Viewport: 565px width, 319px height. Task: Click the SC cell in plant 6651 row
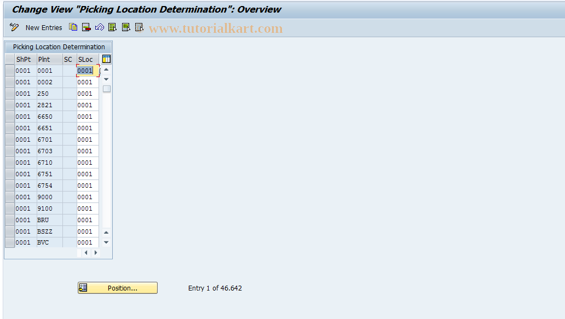(70, 128)
